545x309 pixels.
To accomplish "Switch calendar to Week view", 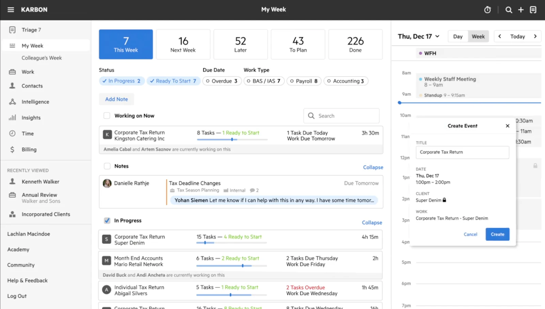I will pos(478,36).
